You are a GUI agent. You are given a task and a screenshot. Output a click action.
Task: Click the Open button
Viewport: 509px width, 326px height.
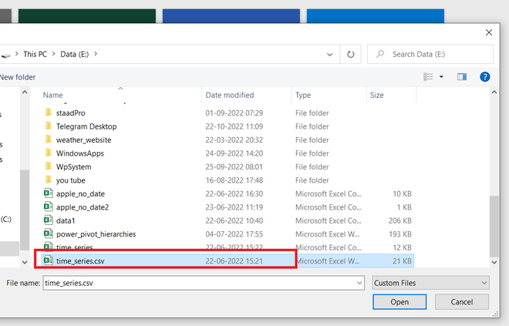[399, 301]
